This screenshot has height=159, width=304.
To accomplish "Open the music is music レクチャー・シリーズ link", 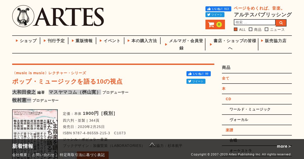I will [x=49, y=73].
